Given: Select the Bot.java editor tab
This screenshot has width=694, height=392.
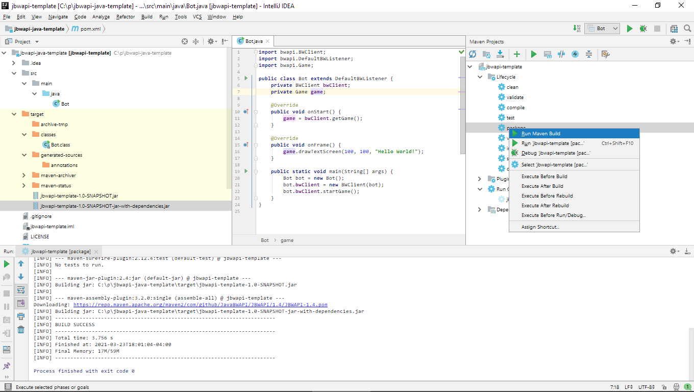Looking at the screenshot, I should 254,41.
